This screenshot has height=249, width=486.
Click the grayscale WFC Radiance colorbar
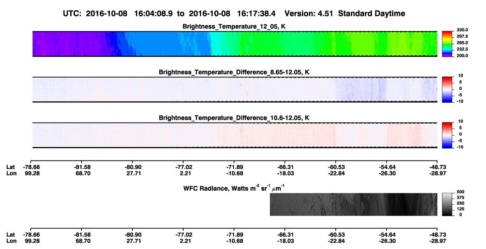tap(448, 205)
